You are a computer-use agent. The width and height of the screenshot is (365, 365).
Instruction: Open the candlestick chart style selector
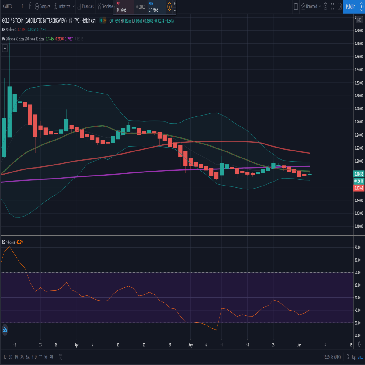(30, 6)
